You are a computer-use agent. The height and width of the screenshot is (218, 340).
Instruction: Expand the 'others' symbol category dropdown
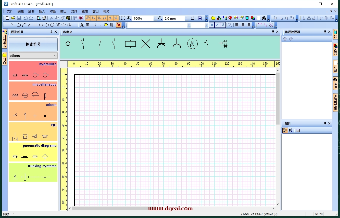pos(55,56)
